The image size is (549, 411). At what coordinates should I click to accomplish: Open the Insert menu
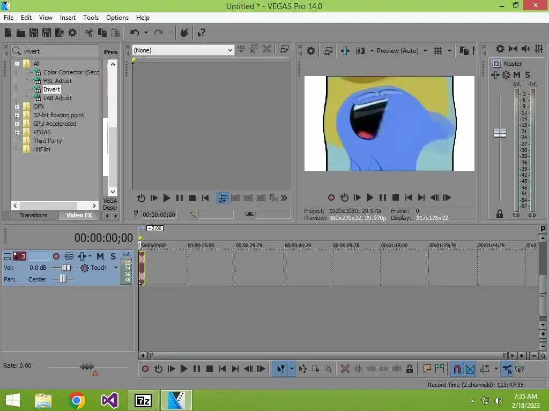[68, 18]
